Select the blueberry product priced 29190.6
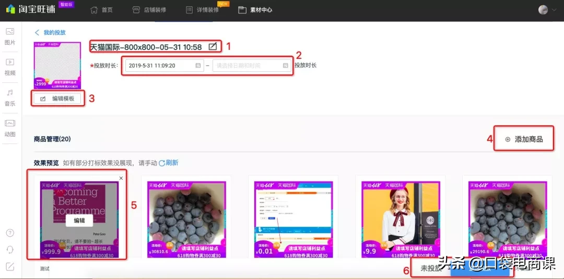The height and width of the screenshot is (279, 564). [x=507, y=220]
